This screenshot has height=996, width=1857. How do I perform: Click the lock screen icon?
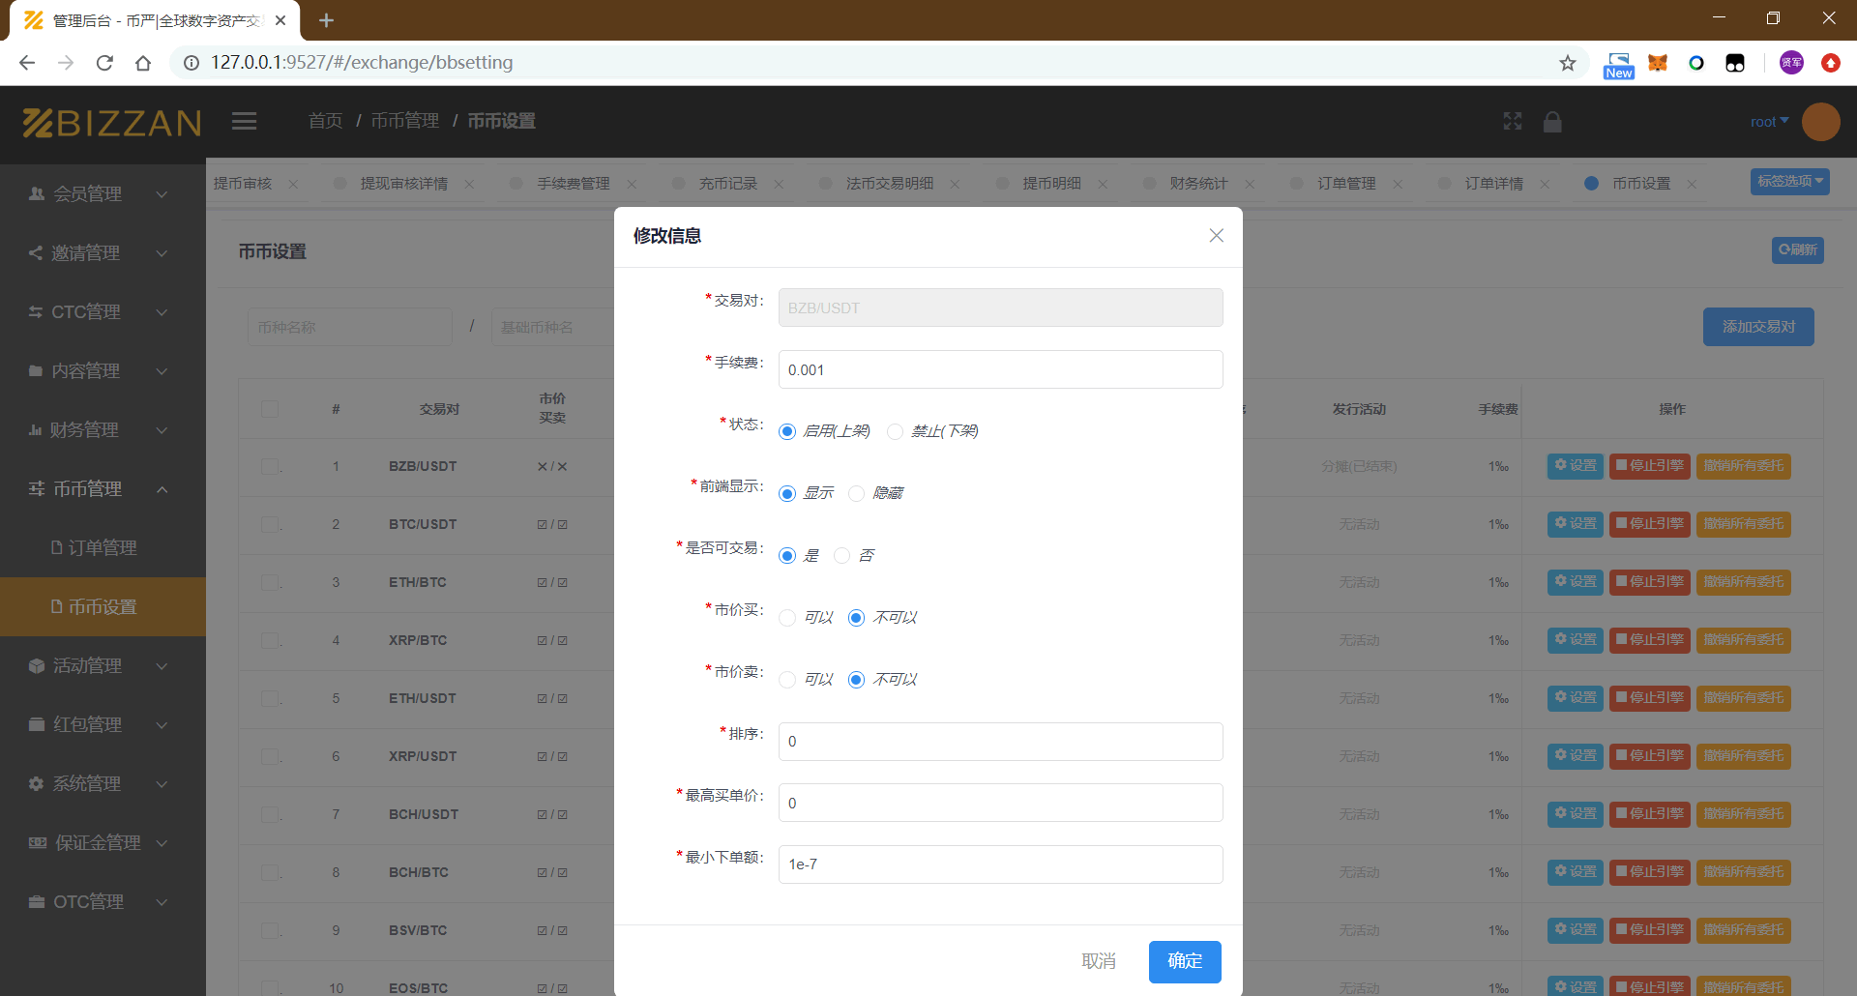click(1552, 121)
